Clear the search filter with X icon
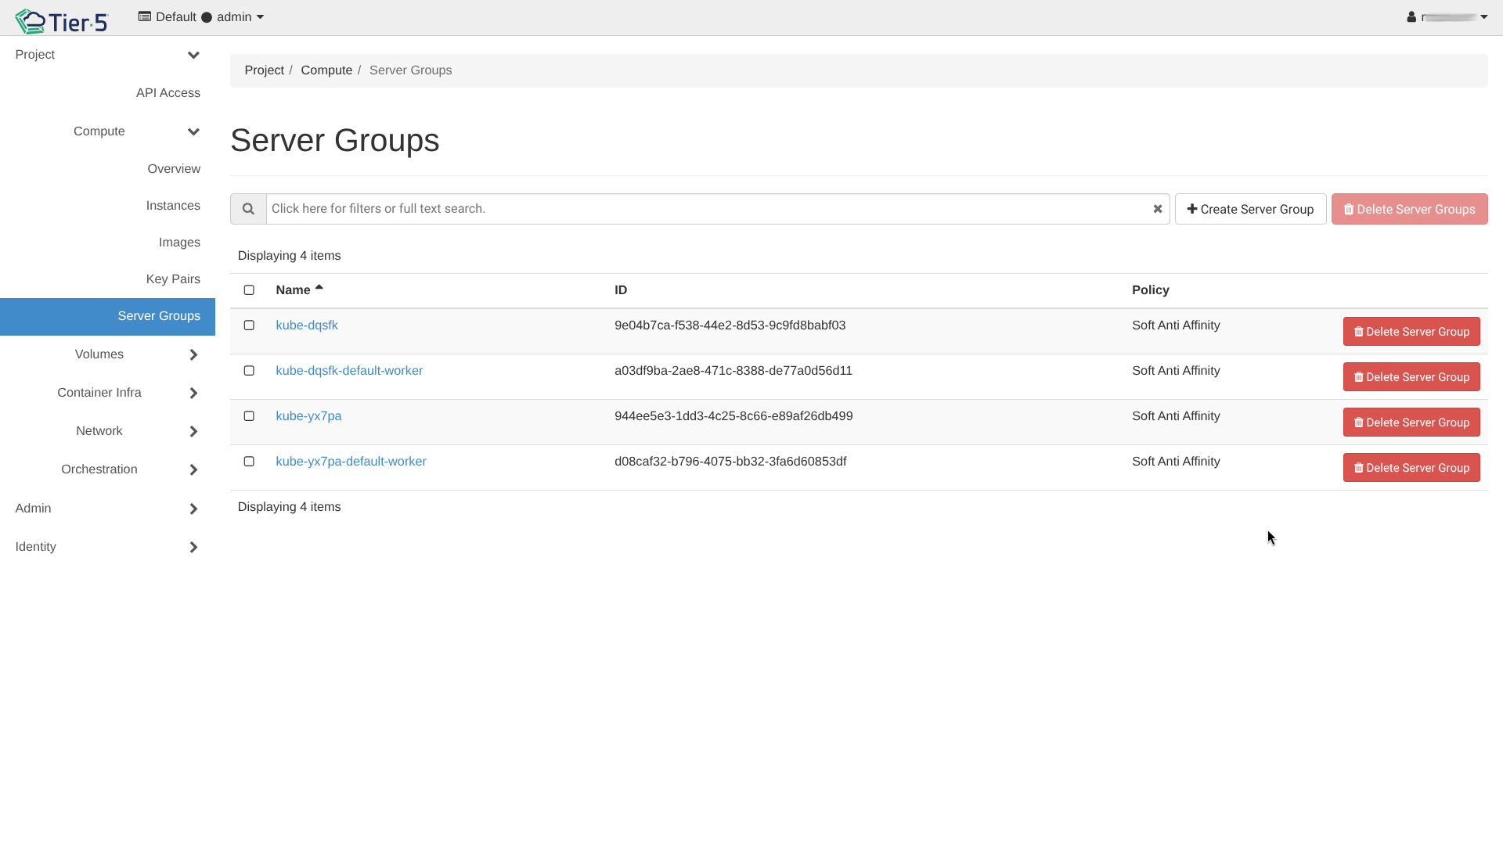 tap(1157, 209)
